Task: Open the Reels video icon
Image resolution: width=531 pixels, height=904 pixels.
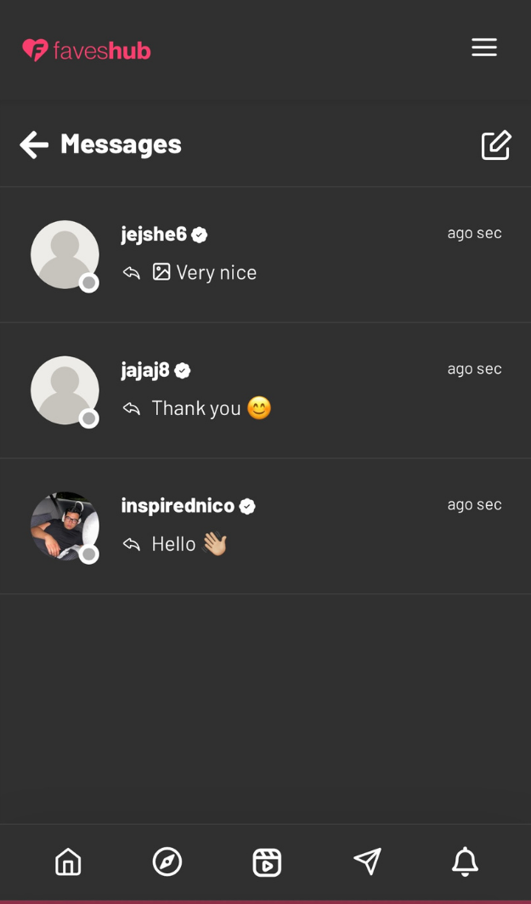Action: coord(267,861)
